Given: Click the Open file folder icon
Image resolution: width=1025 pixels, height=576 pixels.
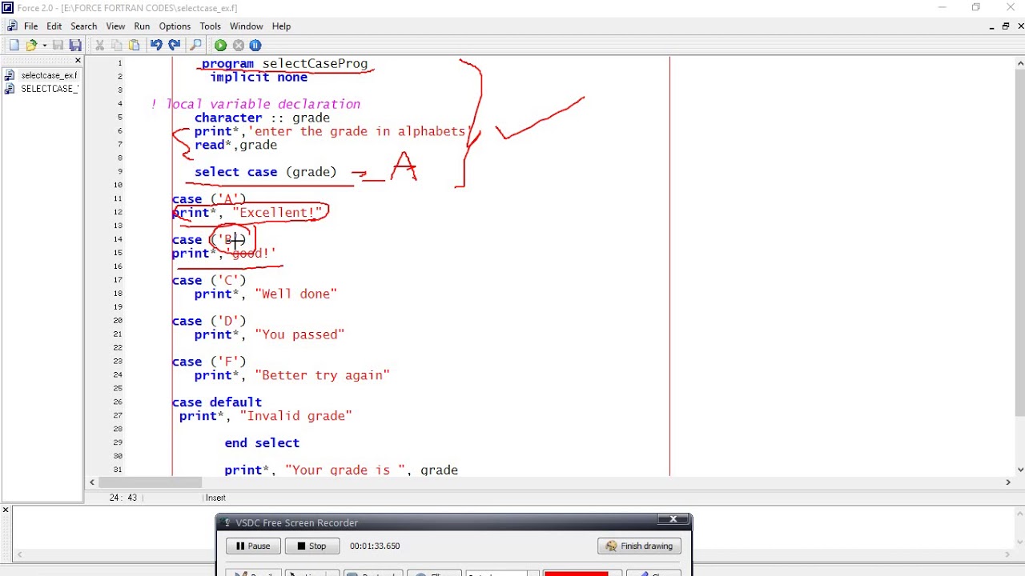Looking at the screenshot, I should pos(31,46).
